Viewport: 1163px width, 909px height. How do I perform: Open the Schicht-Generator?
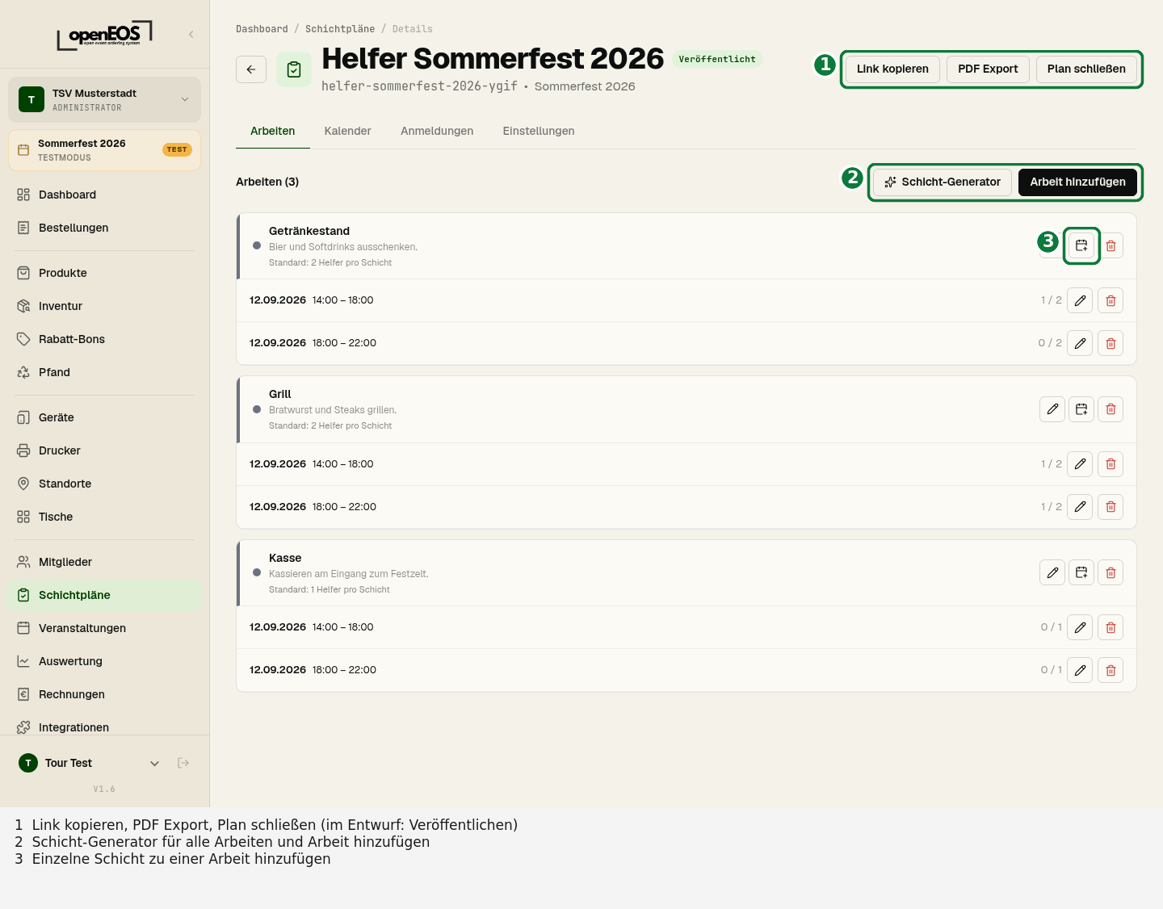[943, 182]
